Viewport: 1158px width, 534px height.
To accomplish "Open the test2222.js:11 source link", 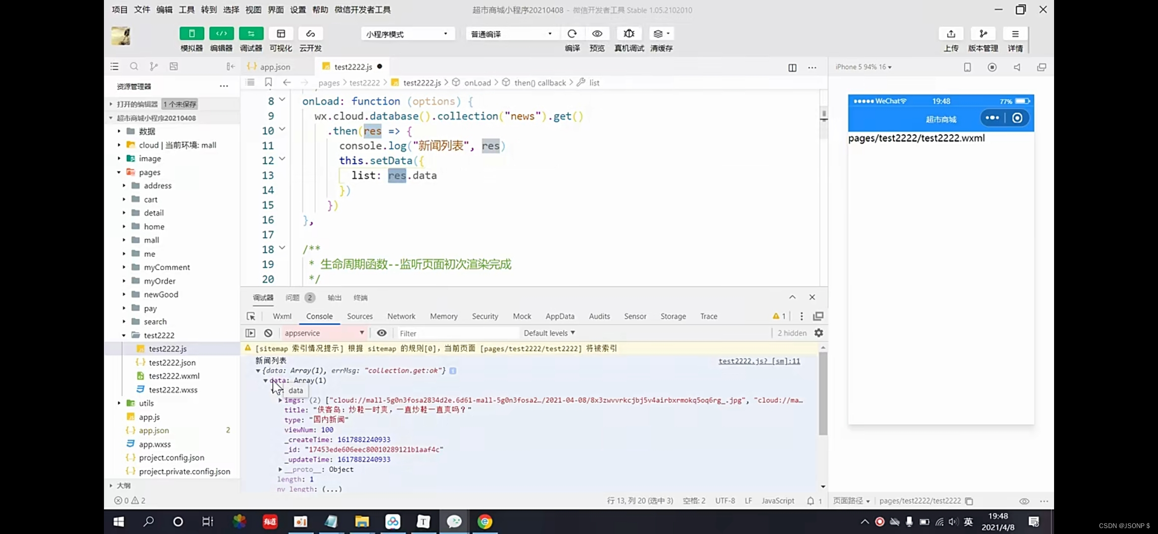I will pyautogui.click(x=759, y=361).
